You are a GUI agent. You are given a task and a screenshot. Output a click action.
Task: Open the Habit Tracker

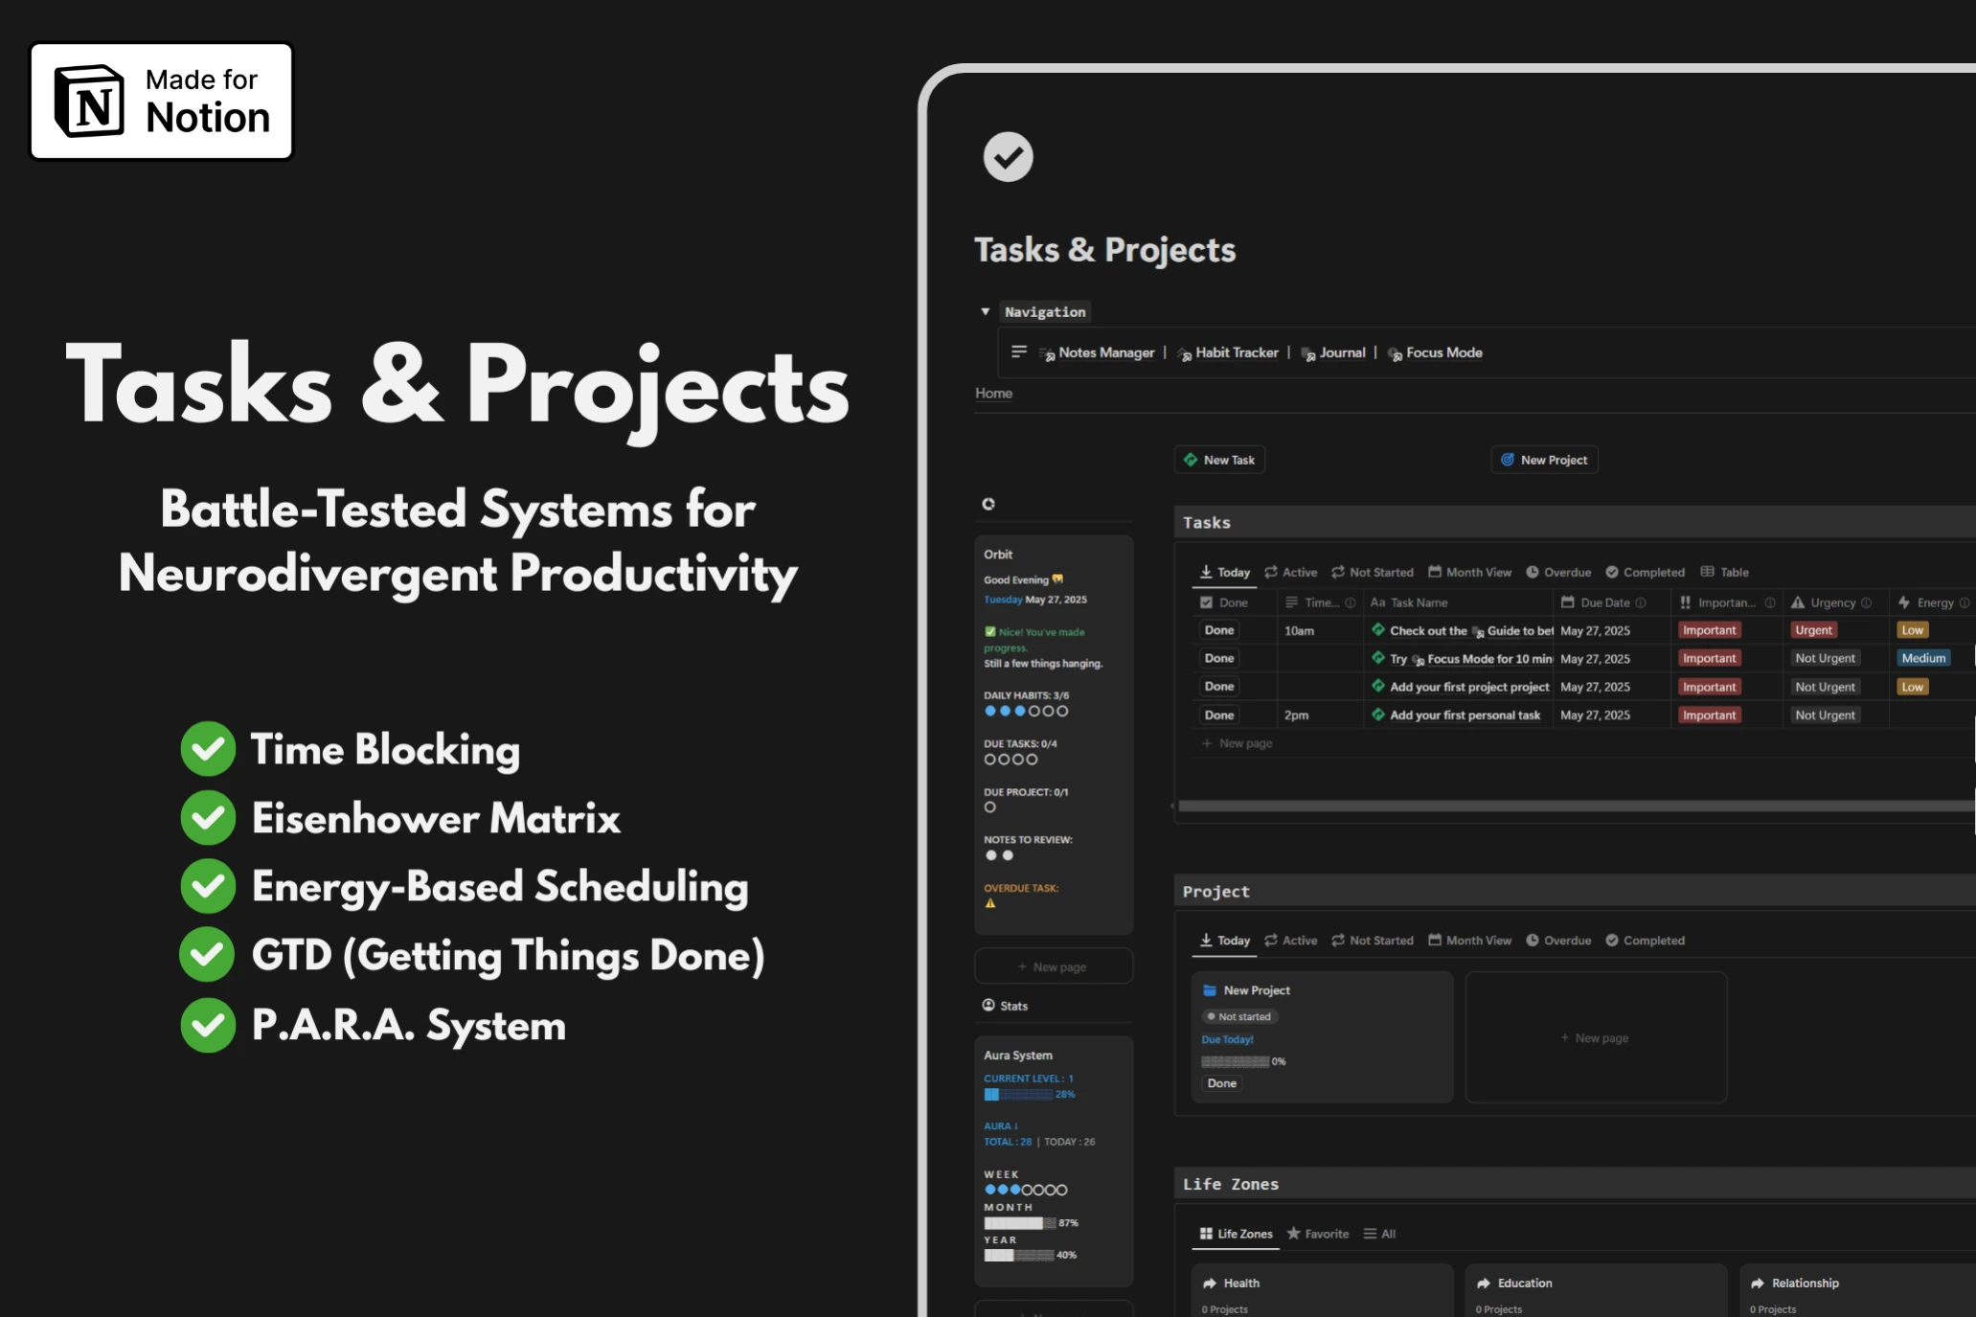point(1236,352)
